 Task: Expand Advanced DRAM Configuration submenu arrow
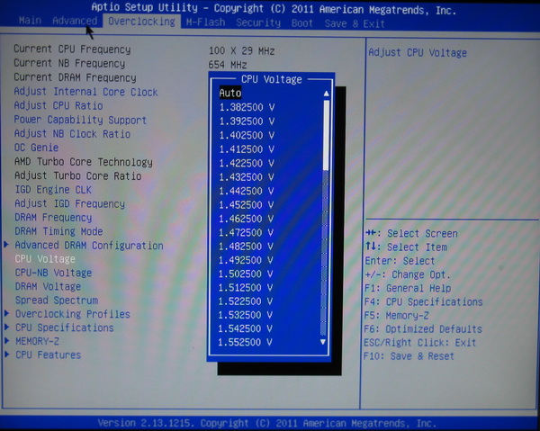(6, 245)
